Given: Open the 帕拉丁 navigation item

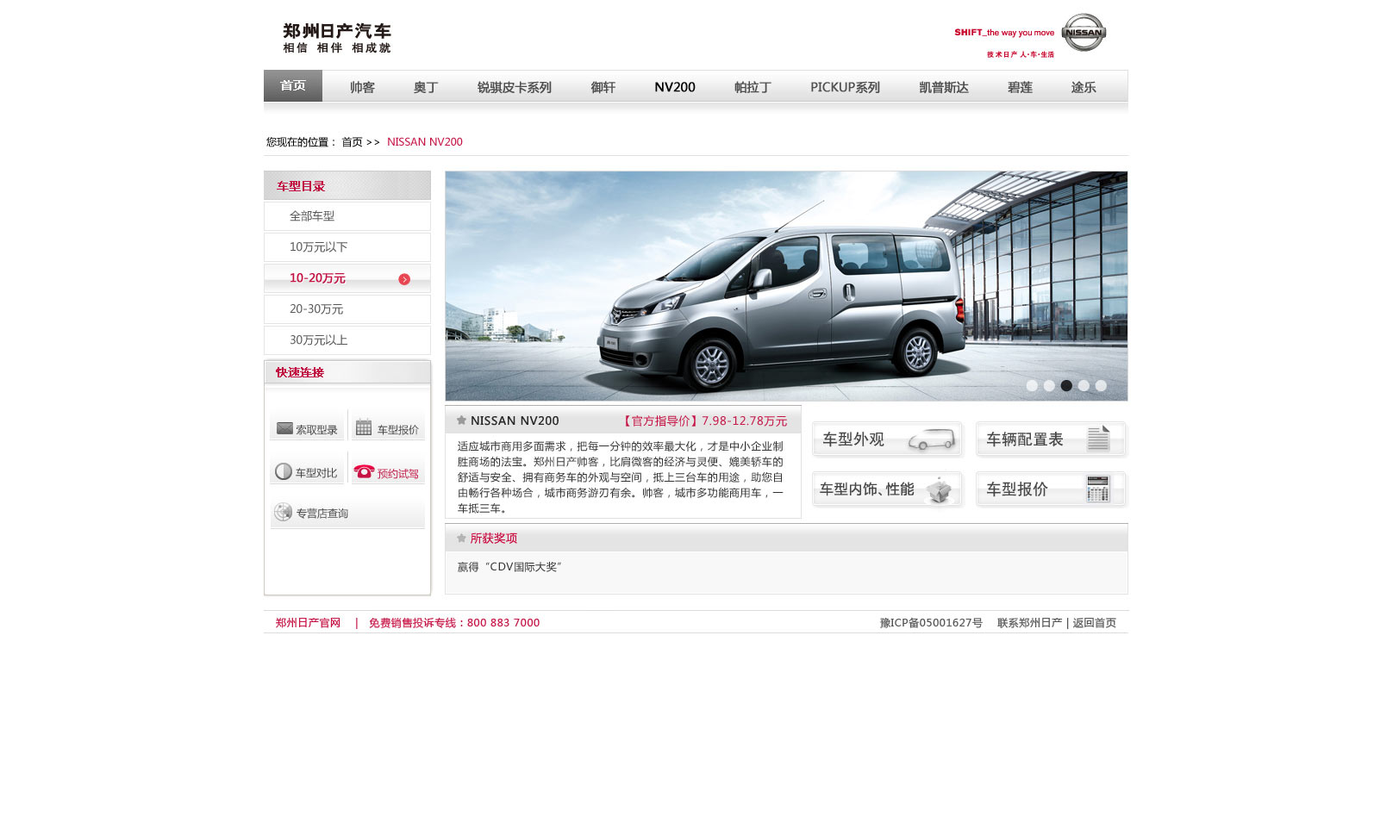Looking at the screenshot, I should 753,87.
